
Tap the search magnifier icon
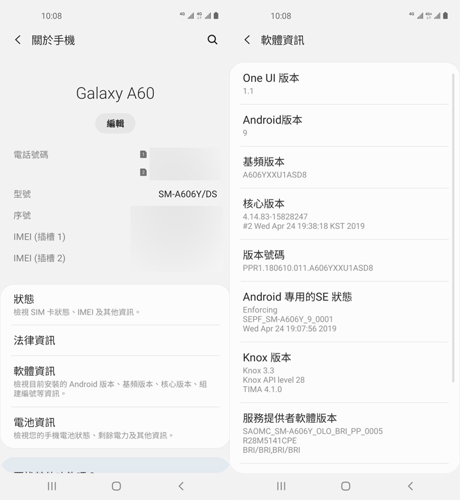click(213, 40)
